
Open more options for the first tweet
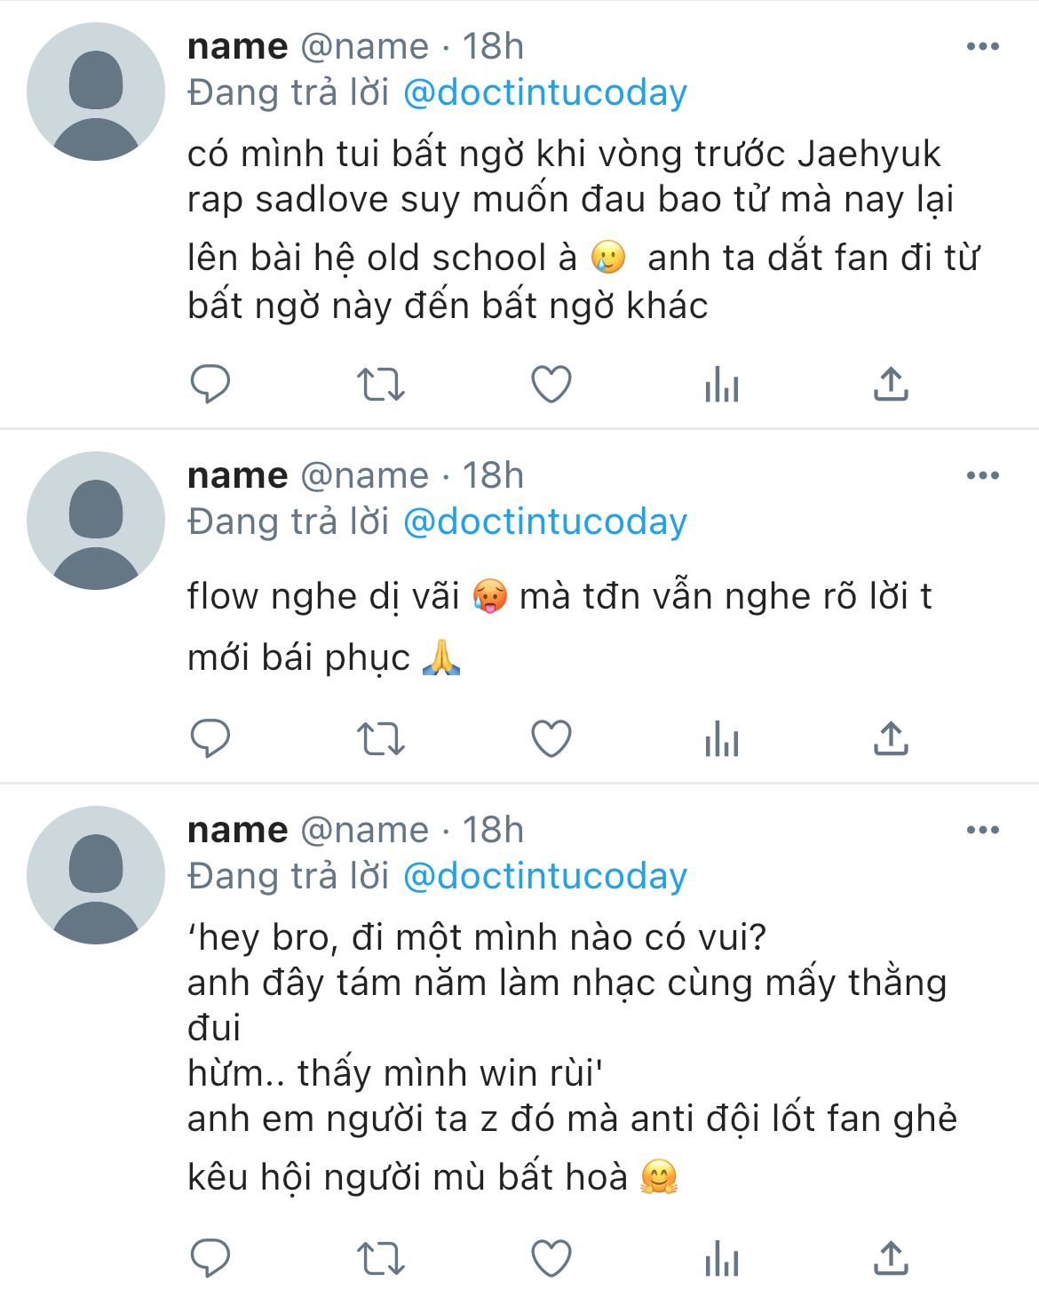click(982, 47)
